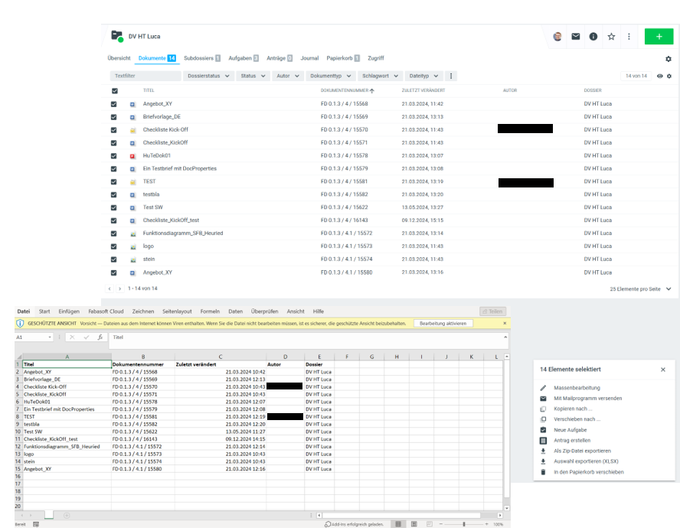Click the green plus create button
Image resolution: width=680 pixels, height=531 pixels.
click(x=659, y=36)
